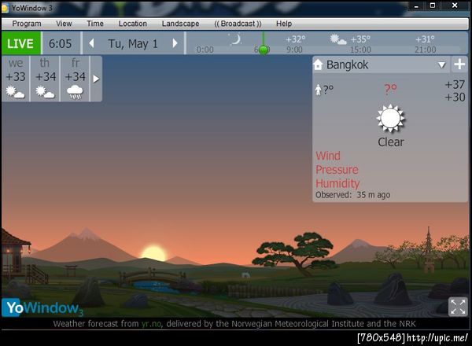
Task: Click the +37 high temperature value
Action: tap(455, 85)
